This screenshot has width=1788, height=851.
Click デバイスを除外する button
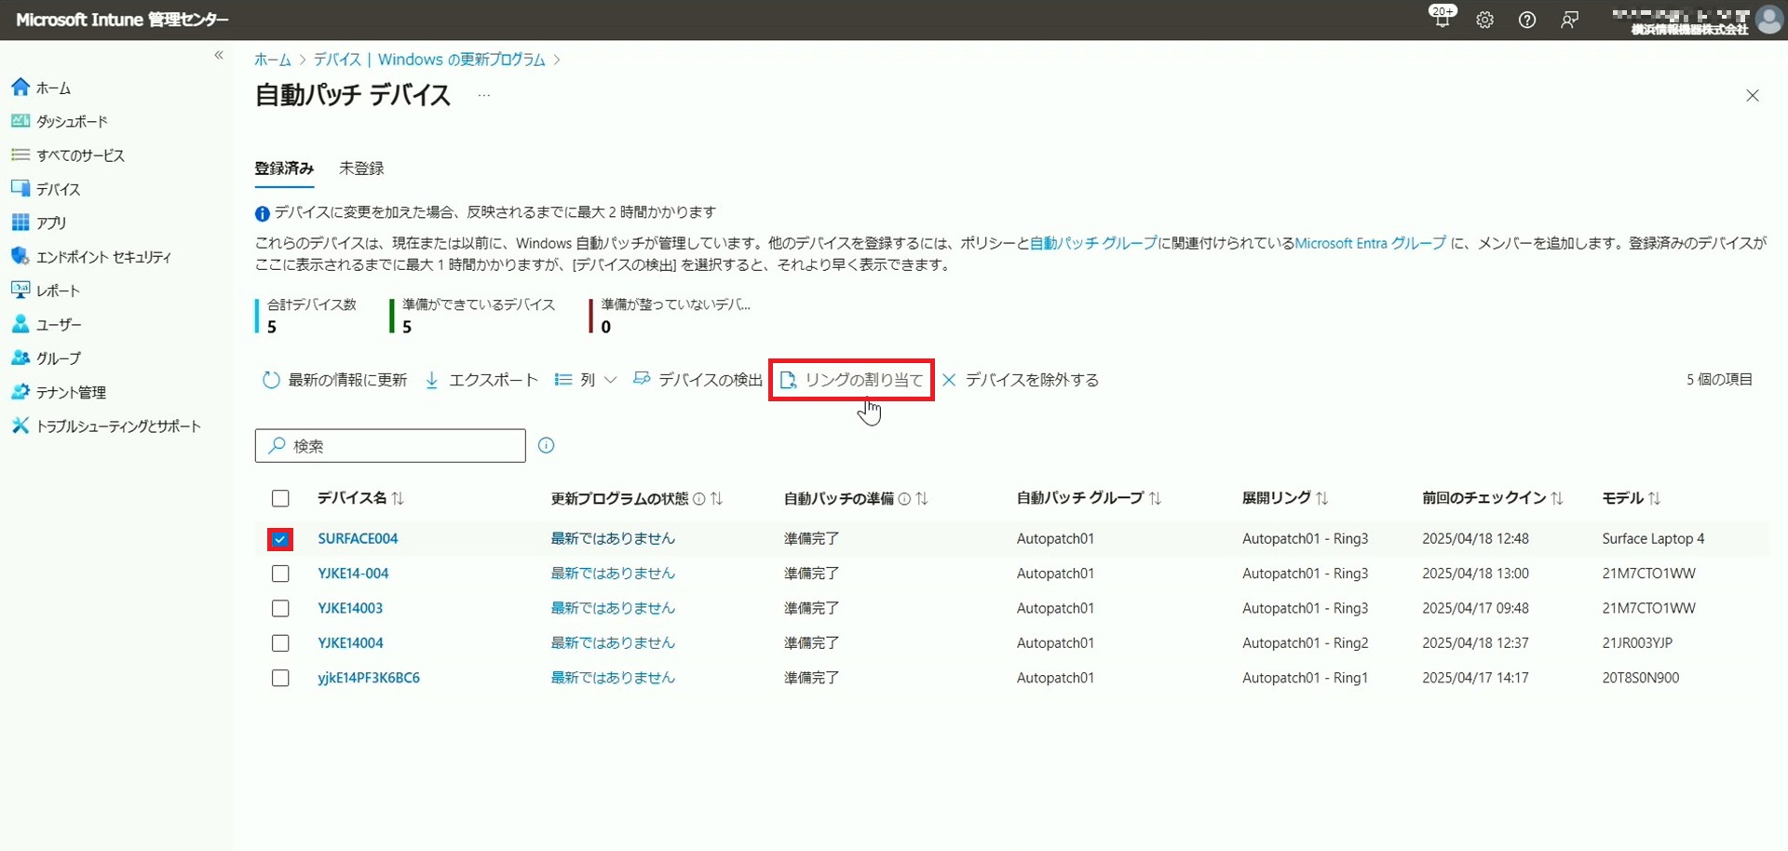[x=1021, y=380]
